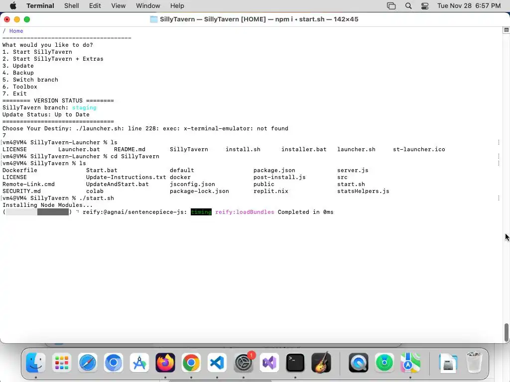The image size is (510, 382).
Task: Click 'Remote-Link.cmd' file name
Action: 28,184
